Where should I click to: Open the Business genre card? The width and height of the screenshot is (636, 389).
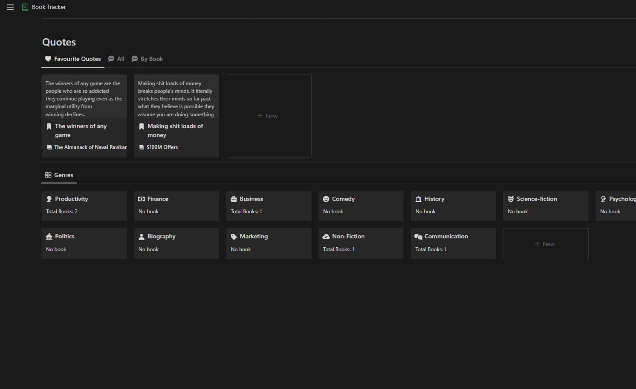(x=269, y=206)
